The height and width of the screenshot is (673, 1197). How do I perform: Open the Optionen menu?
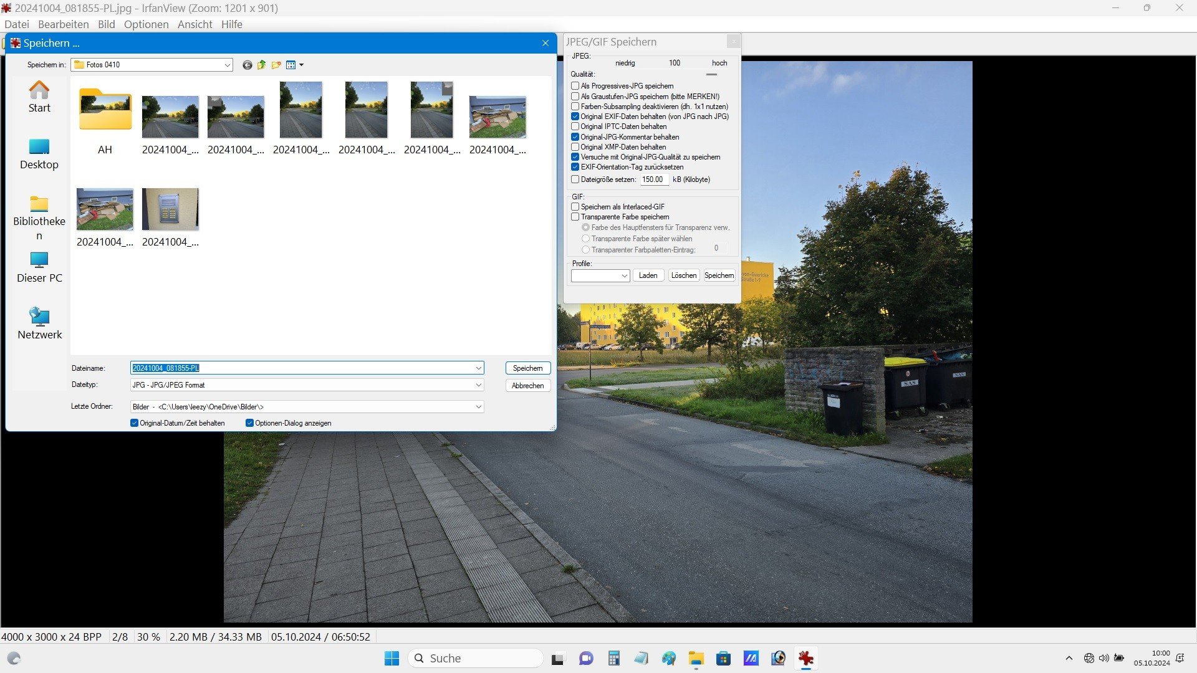(146, 24)
